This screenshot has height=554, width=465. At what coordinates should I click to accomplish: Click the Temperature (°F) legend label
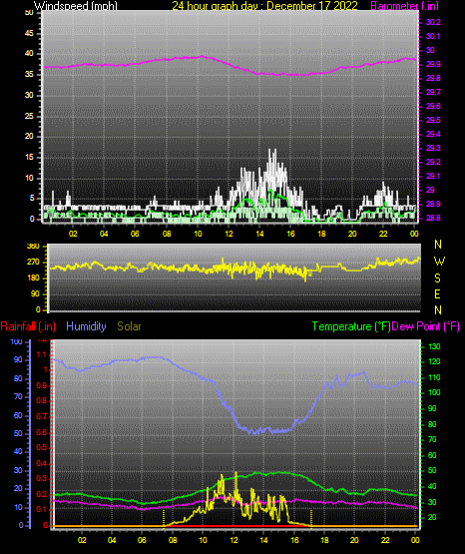pyautogui.click(x=351, y=326)
